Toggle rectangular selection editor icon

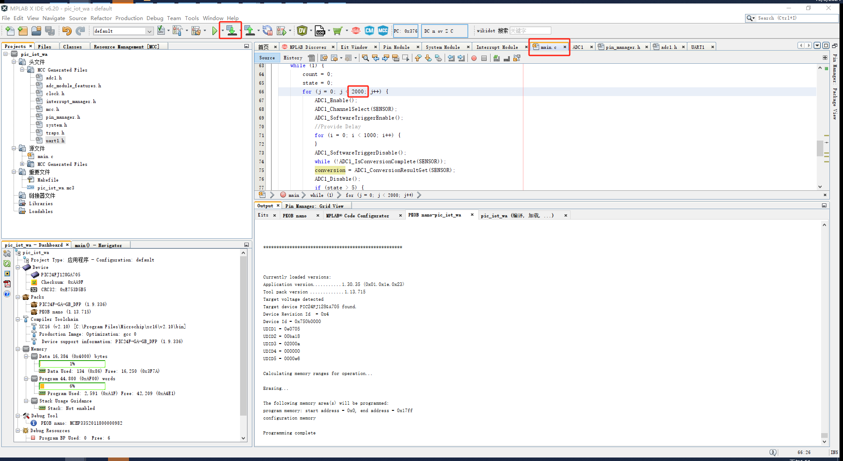406,58
